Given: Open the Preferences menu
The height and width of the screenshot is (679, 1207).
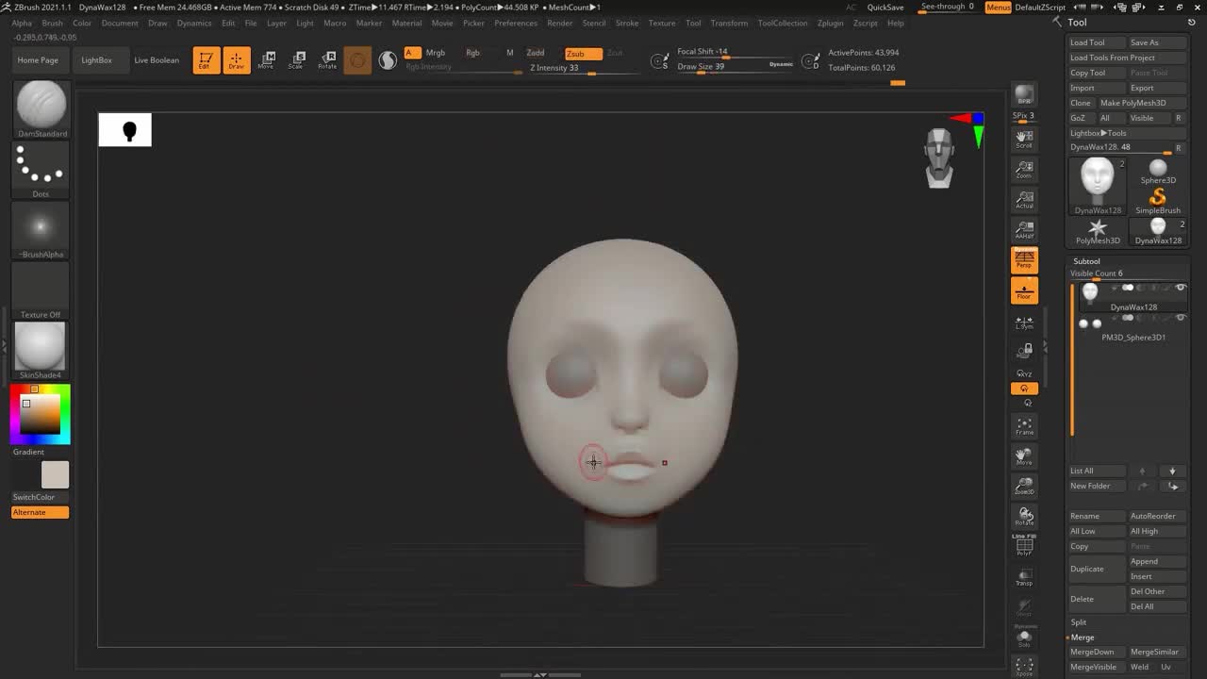Looking at the screenshot, I should point(516,23).
